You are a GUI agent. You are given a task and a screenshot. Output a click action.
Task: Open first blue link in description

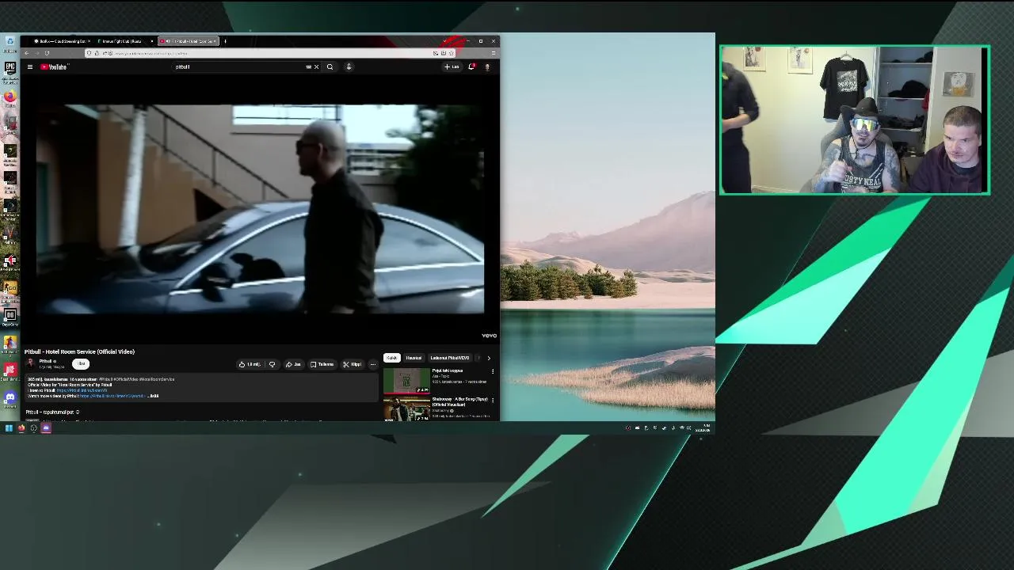pos(82,390)
